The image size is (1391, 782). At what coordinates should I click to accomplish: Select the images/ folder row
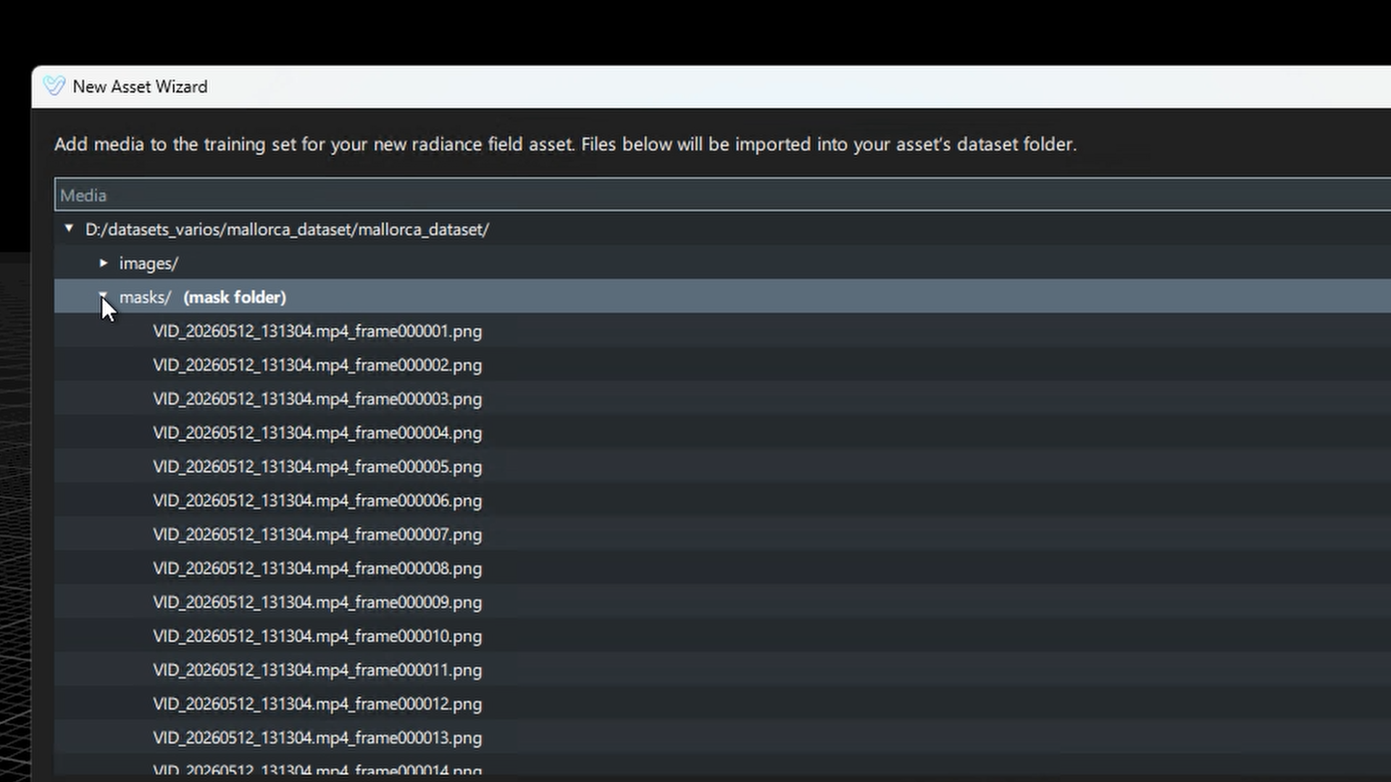coord(722,264)
